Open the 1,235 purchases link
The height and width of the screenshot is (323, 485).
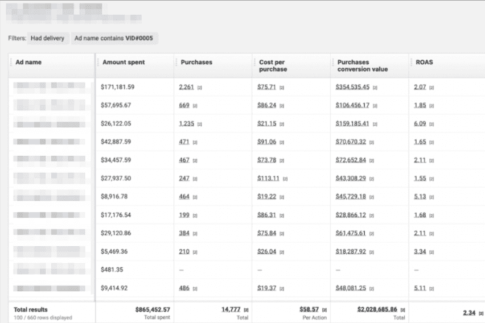(x=187, y=124)
